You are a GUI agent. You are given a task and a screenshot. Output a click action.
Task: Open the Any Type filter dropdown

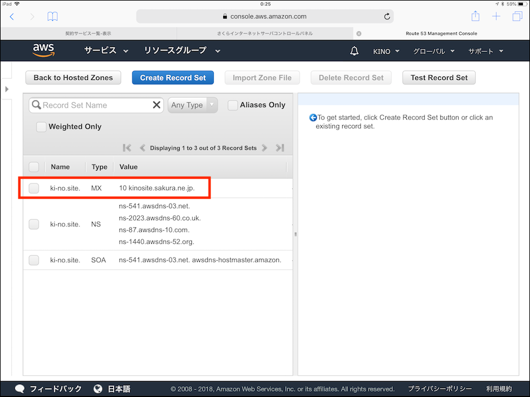point(193,105)
